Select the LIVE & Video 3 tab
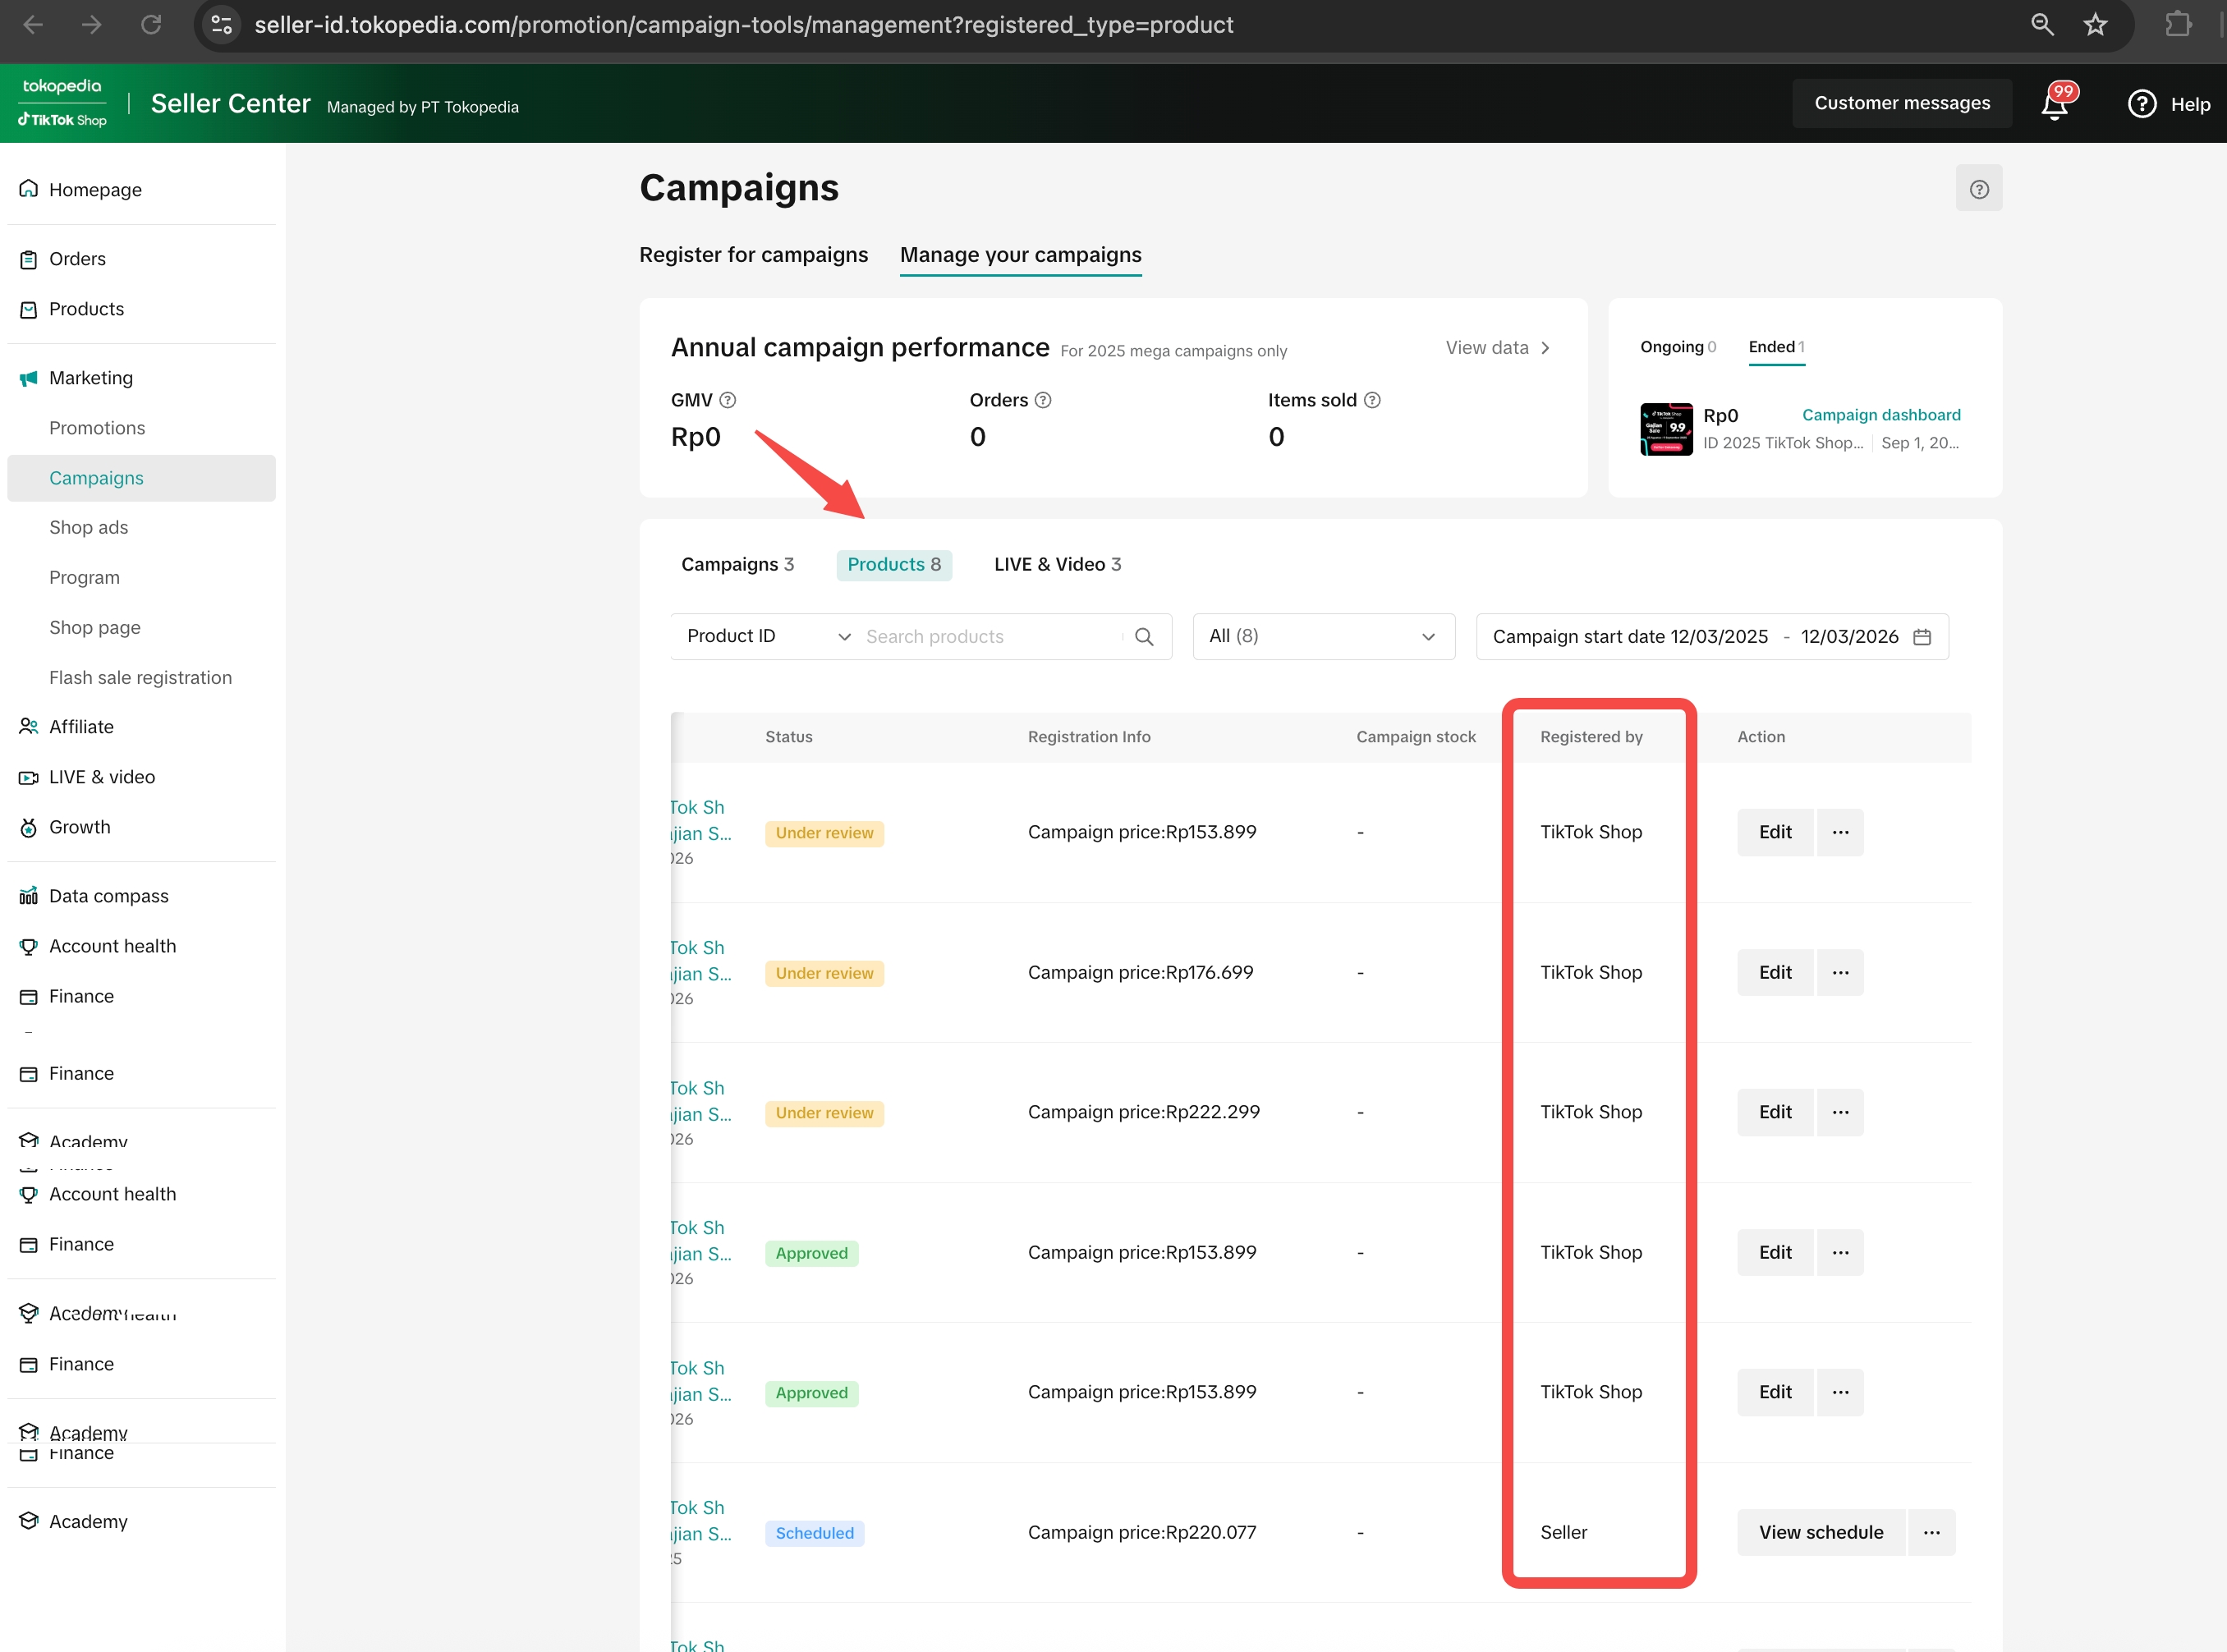 [x=1057, y=564]
